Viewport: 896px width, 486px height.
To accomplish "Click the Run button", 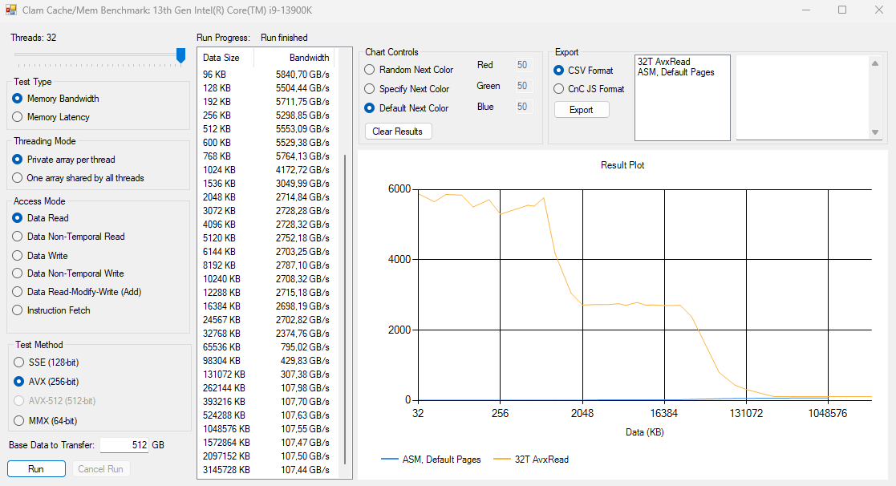I will [36, 469].
